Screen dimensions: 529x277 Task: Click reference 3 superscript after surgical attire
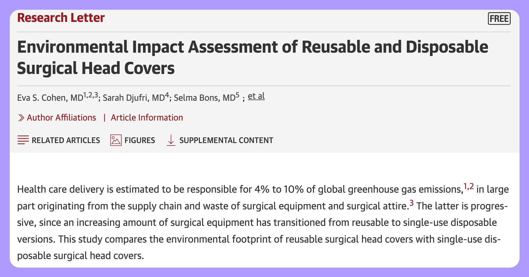(x=411, y=203)
